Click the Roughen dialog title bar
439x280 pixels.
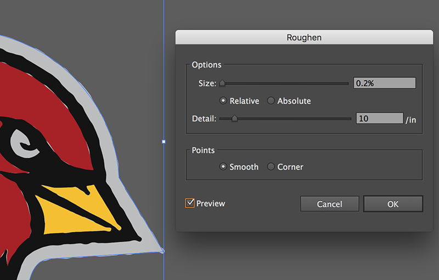[304, 37]
